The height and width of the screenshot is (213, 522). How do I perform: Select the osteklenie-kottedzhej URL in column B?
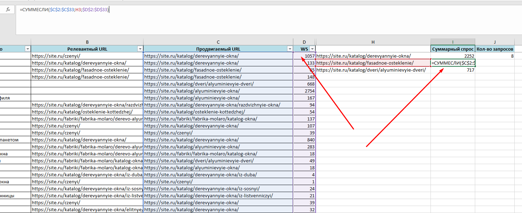pos(87,112)
